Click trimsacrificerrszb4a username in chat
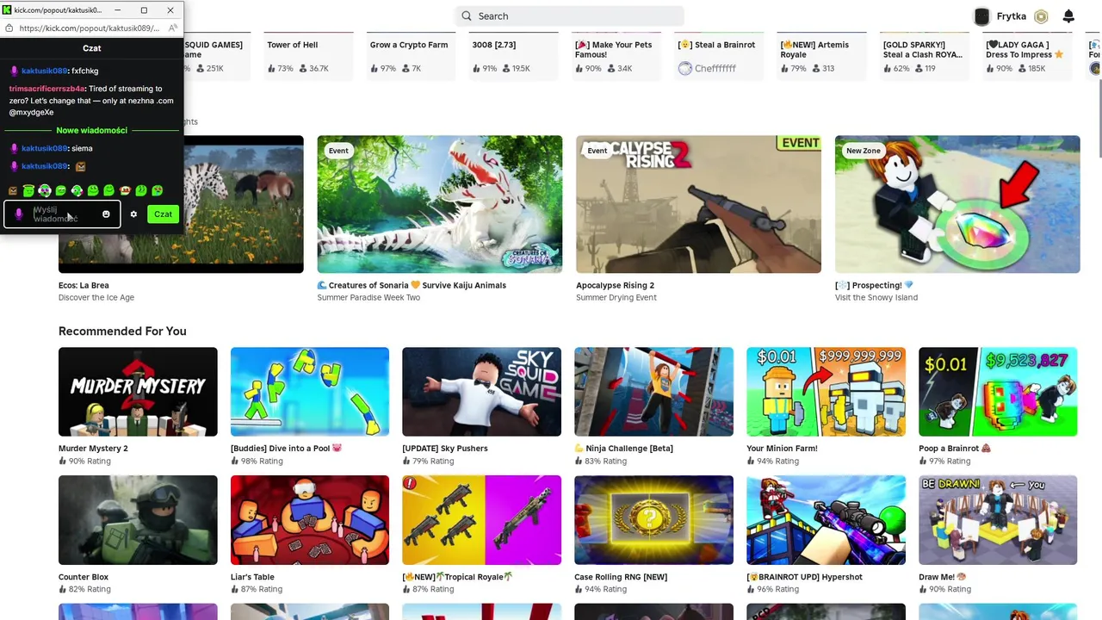 click(47, 88)
